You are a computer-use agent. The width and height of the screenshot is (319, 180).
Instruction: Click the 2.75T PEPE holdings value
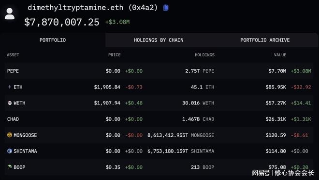[200, 71]
